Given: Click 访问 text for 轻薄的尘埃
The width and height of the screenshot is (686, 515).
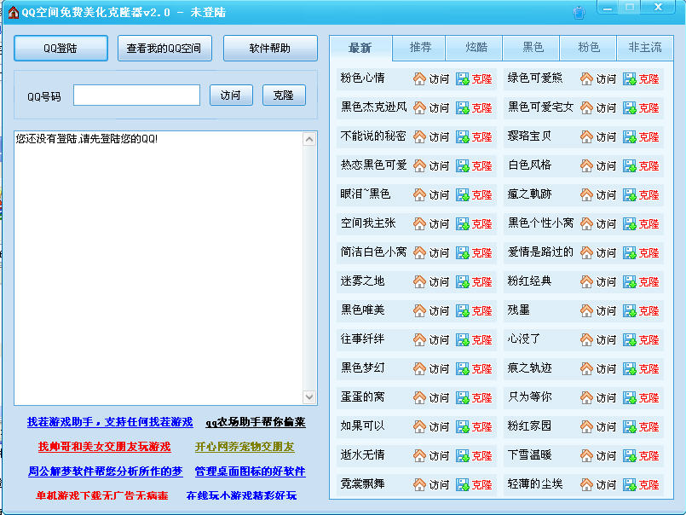Looking at the screenshot, I should (x=606, y=484).
